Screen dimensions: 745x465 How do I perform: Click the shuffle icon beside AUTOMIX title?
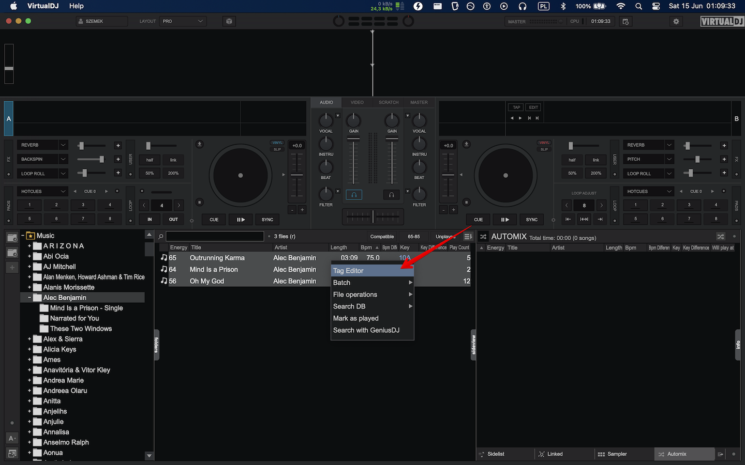483,237
